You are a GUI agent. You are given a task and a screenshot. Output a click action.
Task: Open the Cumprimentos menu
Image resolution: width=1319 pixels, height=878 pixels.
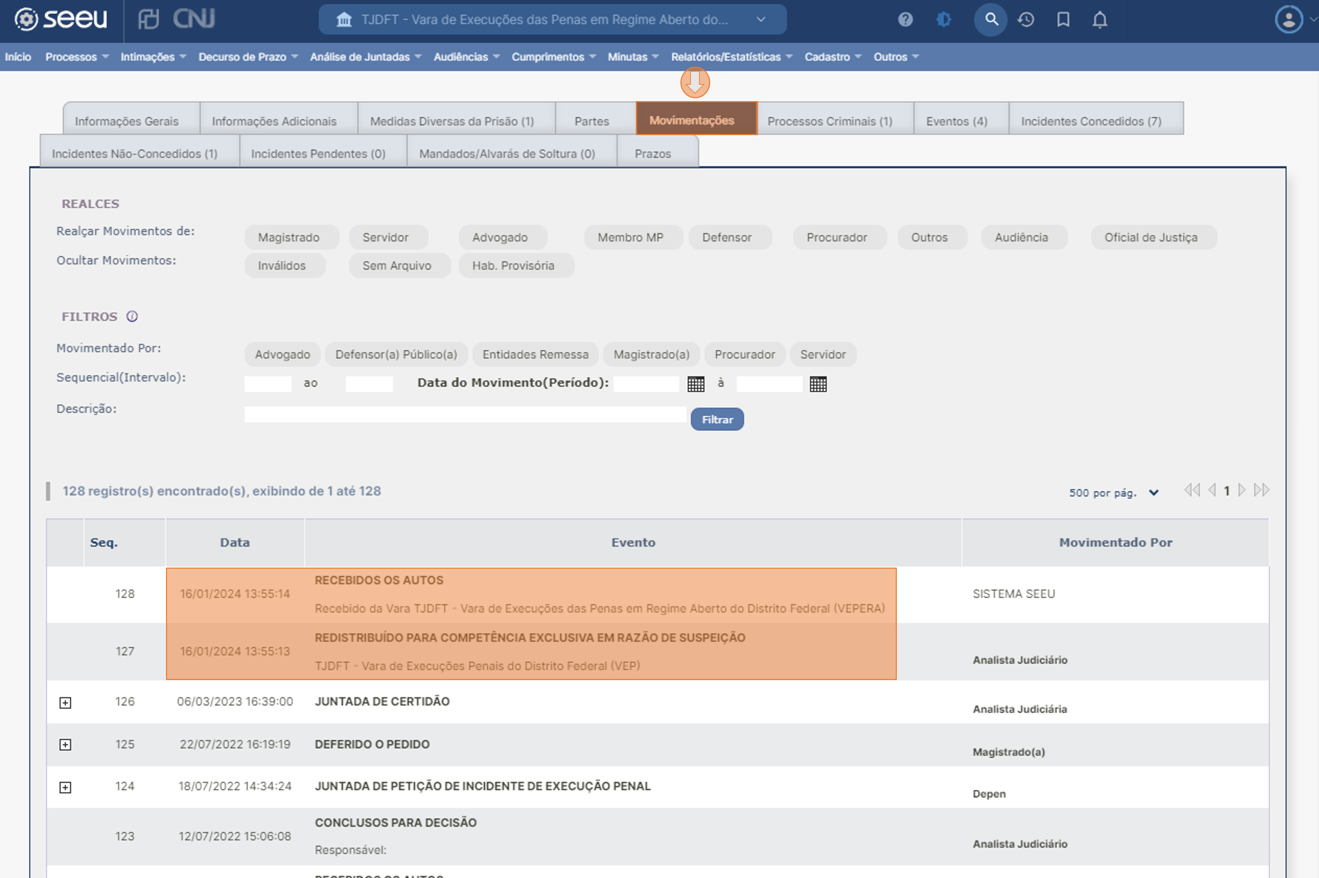tap(554, 57)
